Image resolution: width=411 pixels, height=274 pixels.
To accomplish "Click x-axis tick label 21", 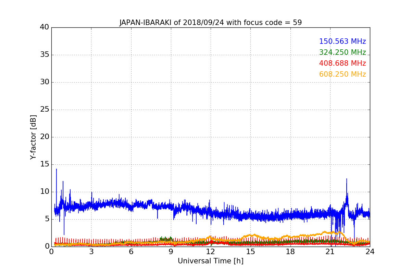I will (330, 251).
